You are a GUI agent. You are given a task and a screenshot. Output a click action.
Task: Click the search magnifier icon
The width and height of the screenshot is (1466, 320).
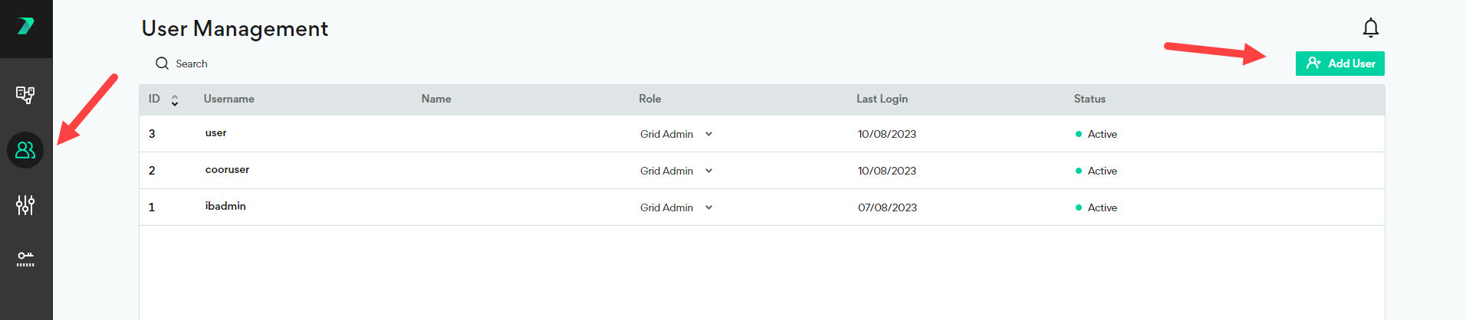[162, 64]
